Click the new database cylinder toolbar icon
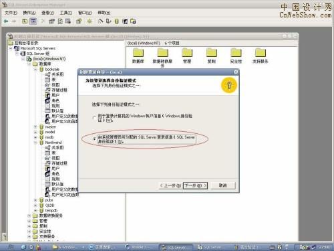Image resolution: width=334 pixels, height=251 pixels. click(116, 21)
